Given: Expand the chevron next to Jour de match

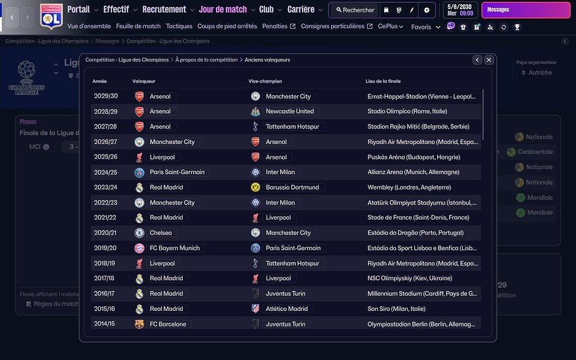Looking at the screenshot, I should click(x=253, y=10).
